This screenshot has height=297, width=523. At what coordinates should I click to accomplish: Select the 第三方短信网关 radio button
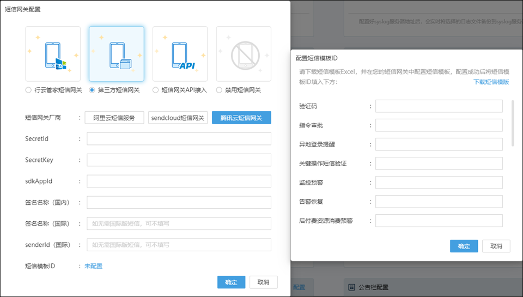[92, 90]
